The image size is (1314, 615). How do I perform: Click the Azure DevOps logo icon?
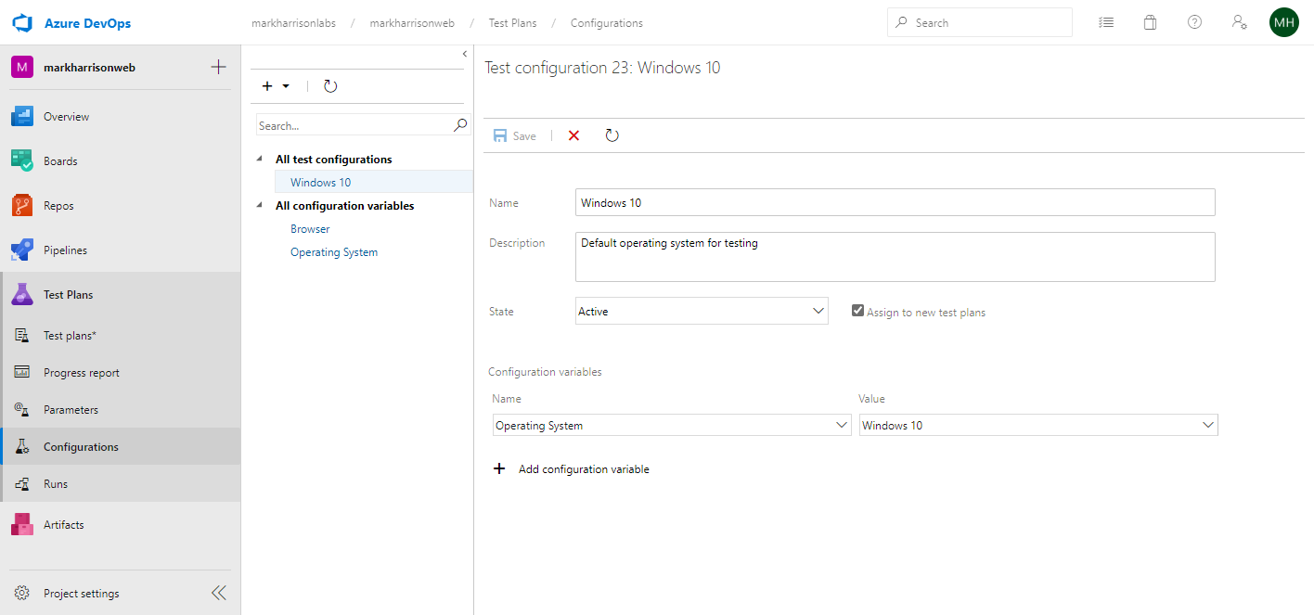[22, 22]
